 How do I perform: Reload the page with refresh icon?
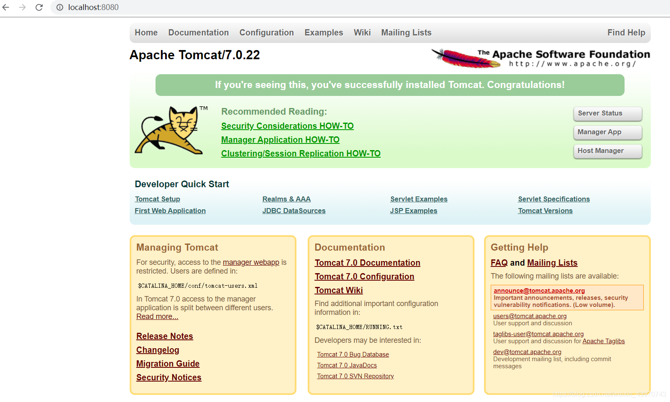pos(39,7)
